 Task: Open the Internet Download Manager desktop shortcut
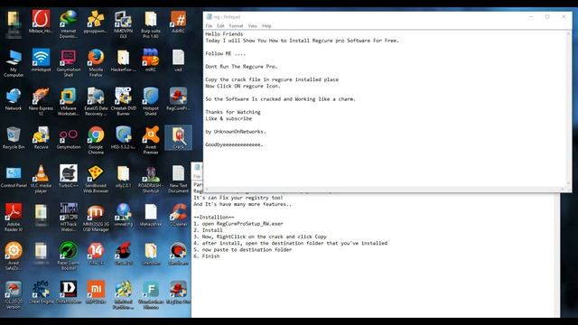pyautogui.click(x=69, y=24)
